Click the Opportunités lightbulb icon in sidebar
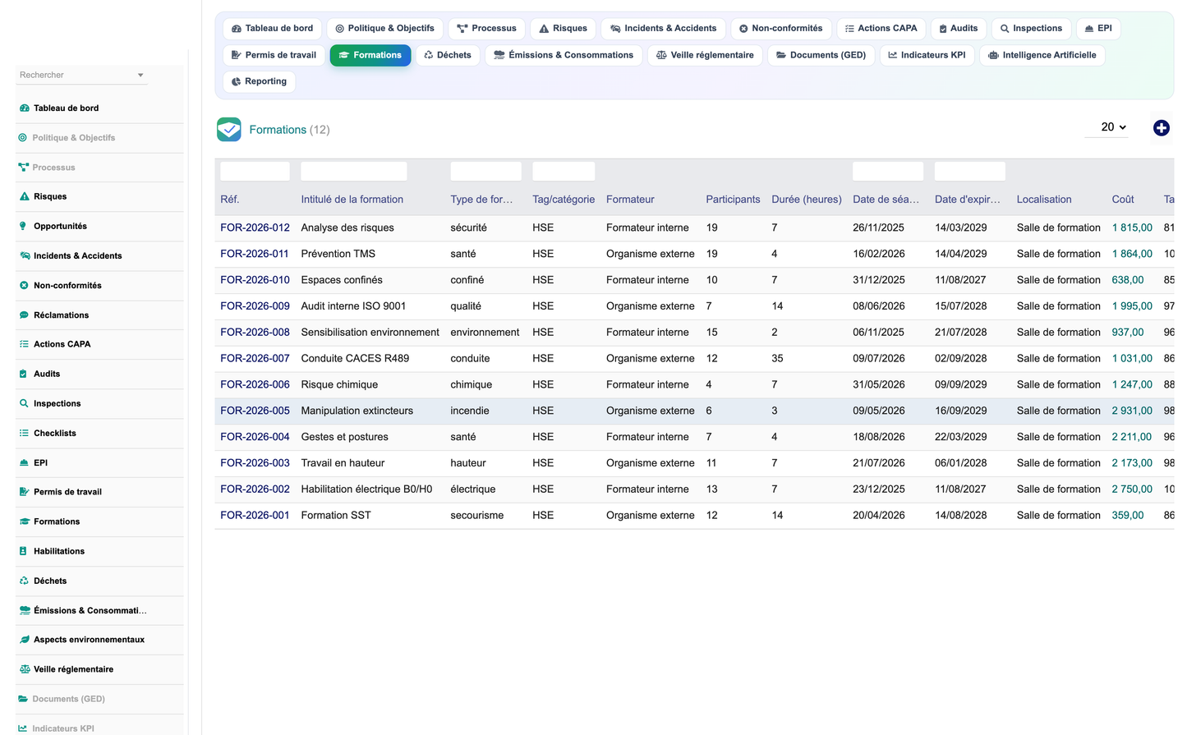Image resolution: width=1187 pixels, height=735 pixels. 24,227
